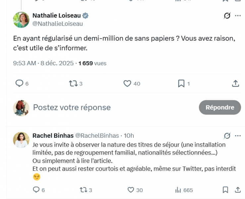Open more options on Rachel Binhas's reply

pyautogui.click(x=238, y=135)
